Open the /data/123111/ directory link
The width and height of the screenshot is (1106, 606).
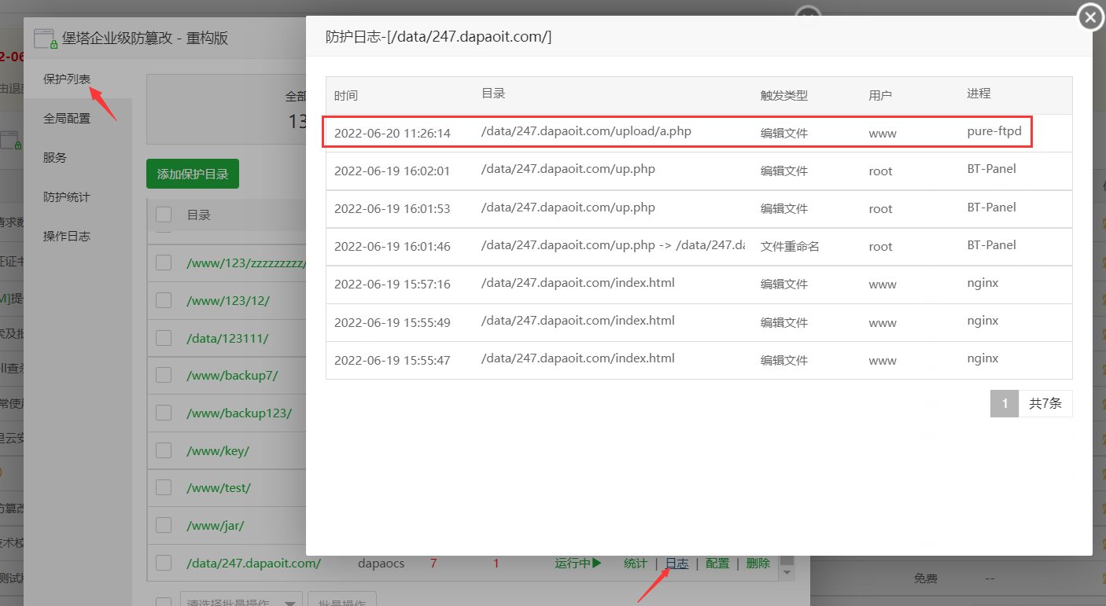(x=227, y=338)
